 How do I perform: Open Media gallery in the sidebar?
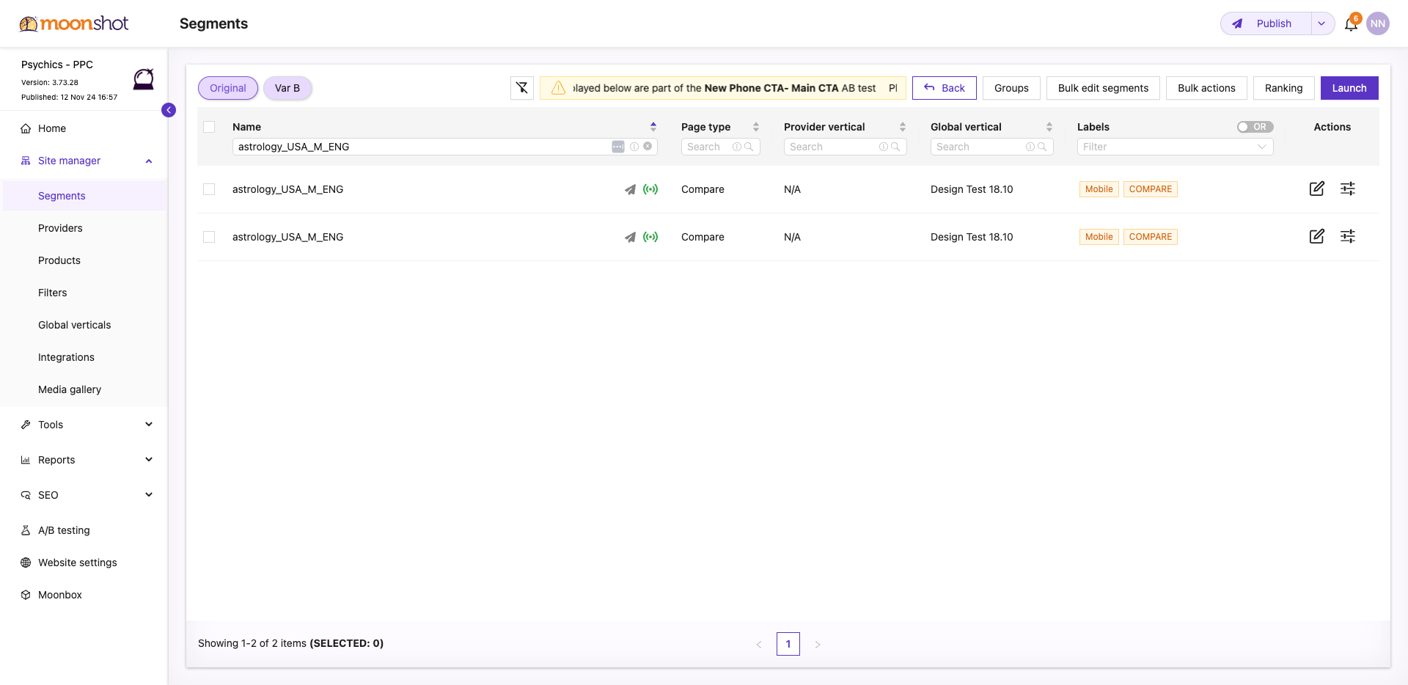click(70, 389)
